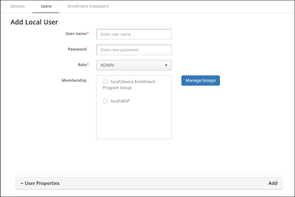Open the Role dropdown showing ADMIN
Screen dimensions: 295x197
point(130,65)
